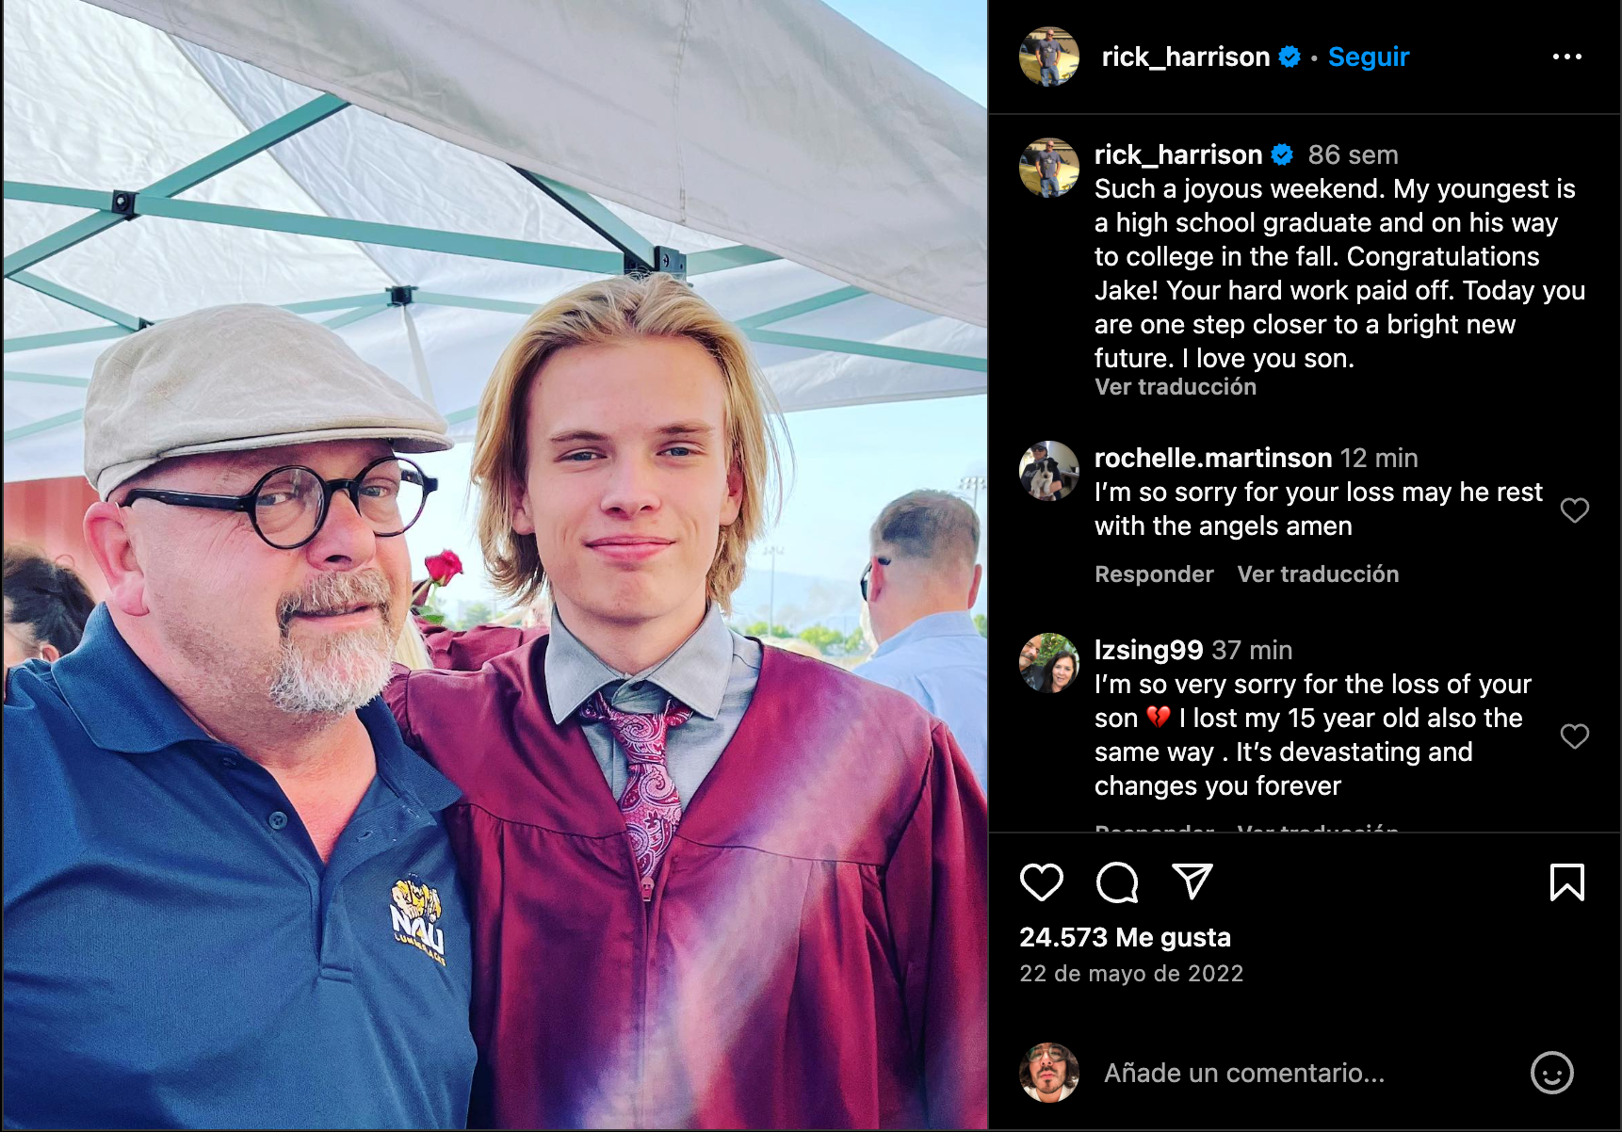1622x1132 pixels.
Task: Click the verified badge in post header
Action: tap(1289, 57)
